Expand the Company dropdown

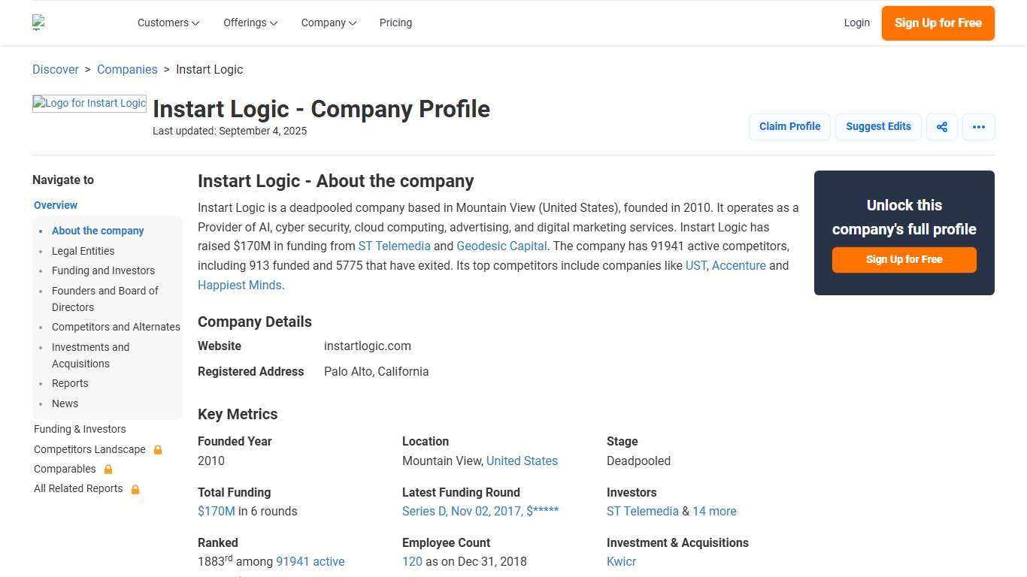328,23
